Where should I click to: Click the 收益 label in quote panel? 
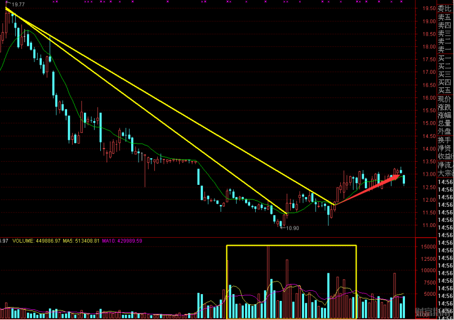click(x=444, y=157)
